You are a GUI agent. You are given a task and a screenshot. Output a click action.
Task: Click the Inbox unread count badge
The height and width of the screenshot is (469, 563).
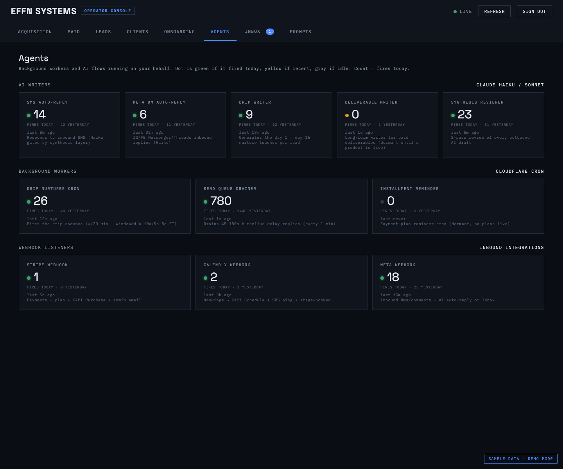click(x=270, y=32)
